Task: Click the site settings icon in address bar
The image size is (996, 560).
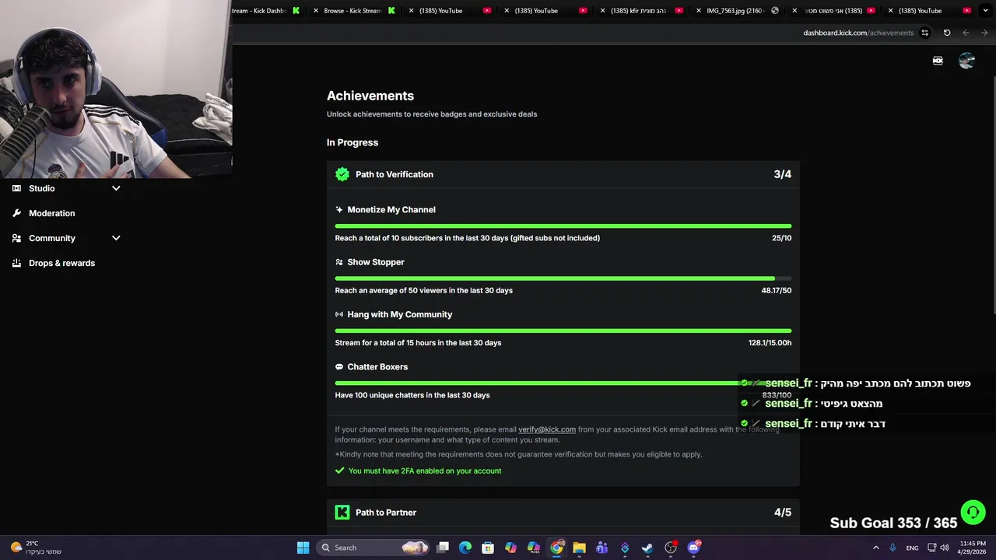Action: click(924, 33)
